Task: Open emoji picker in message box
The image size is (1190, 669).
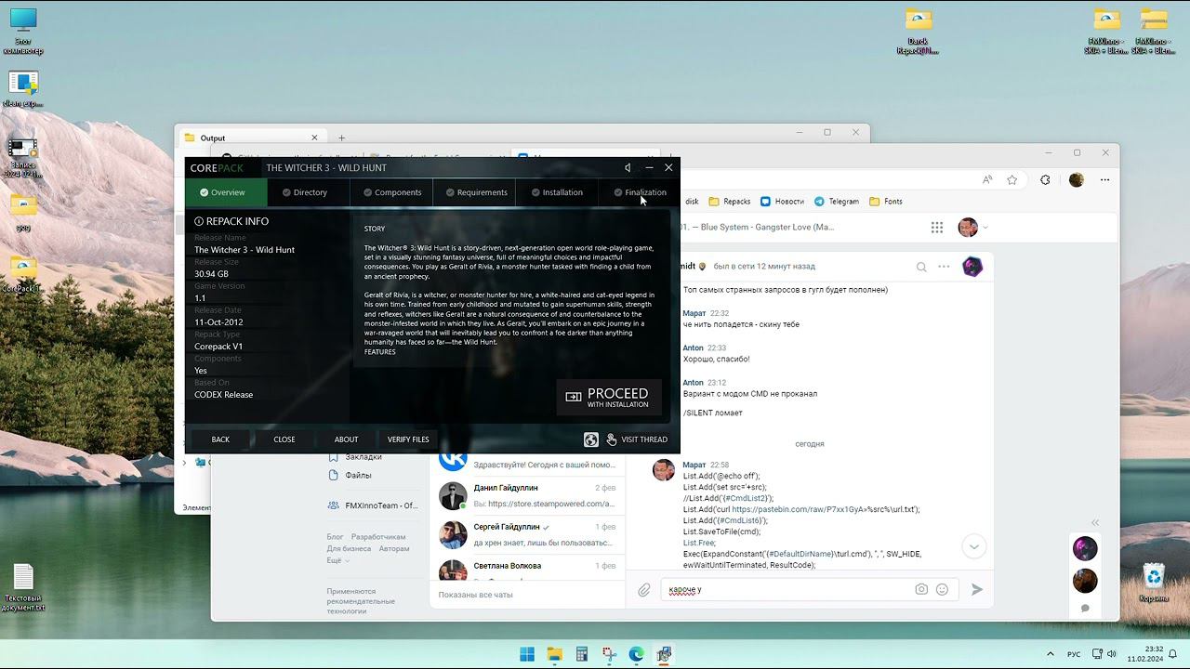Action: [942, 589]
